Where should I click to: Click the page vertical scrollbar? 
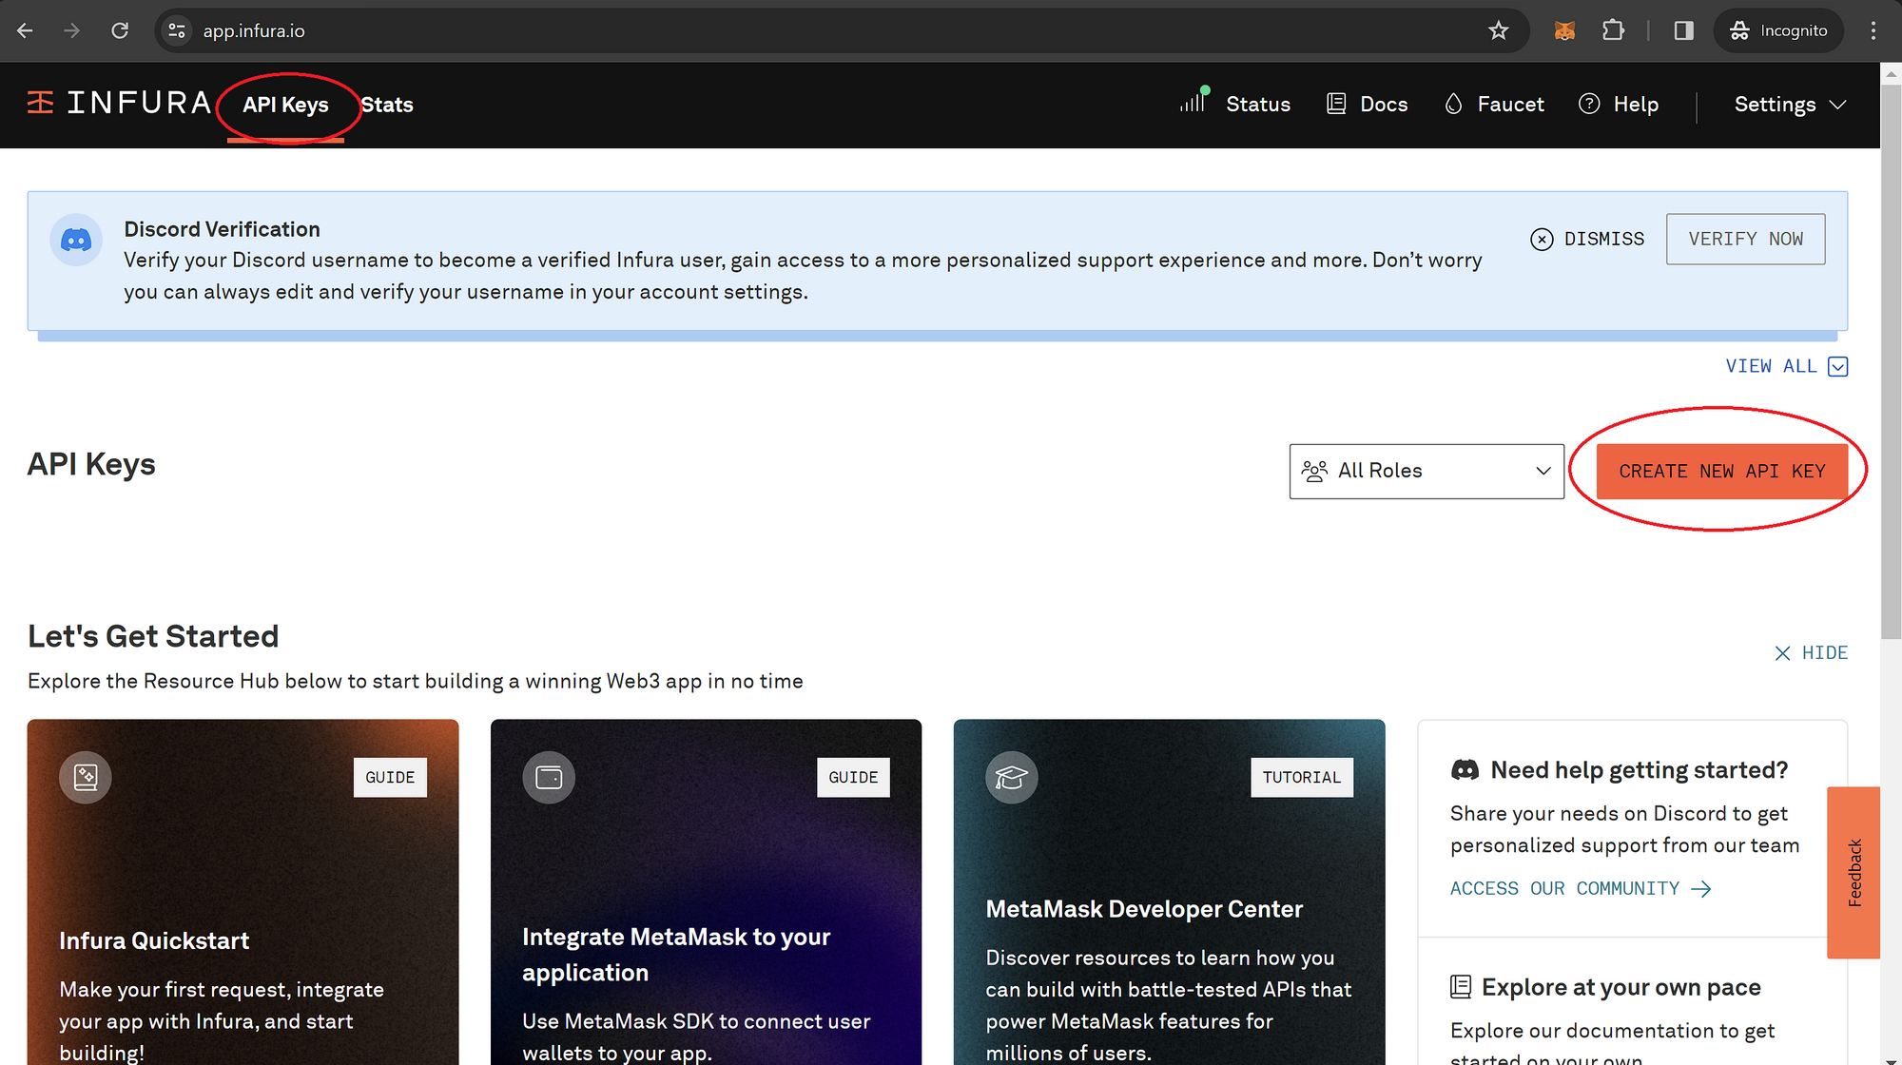pos(1891,361)
